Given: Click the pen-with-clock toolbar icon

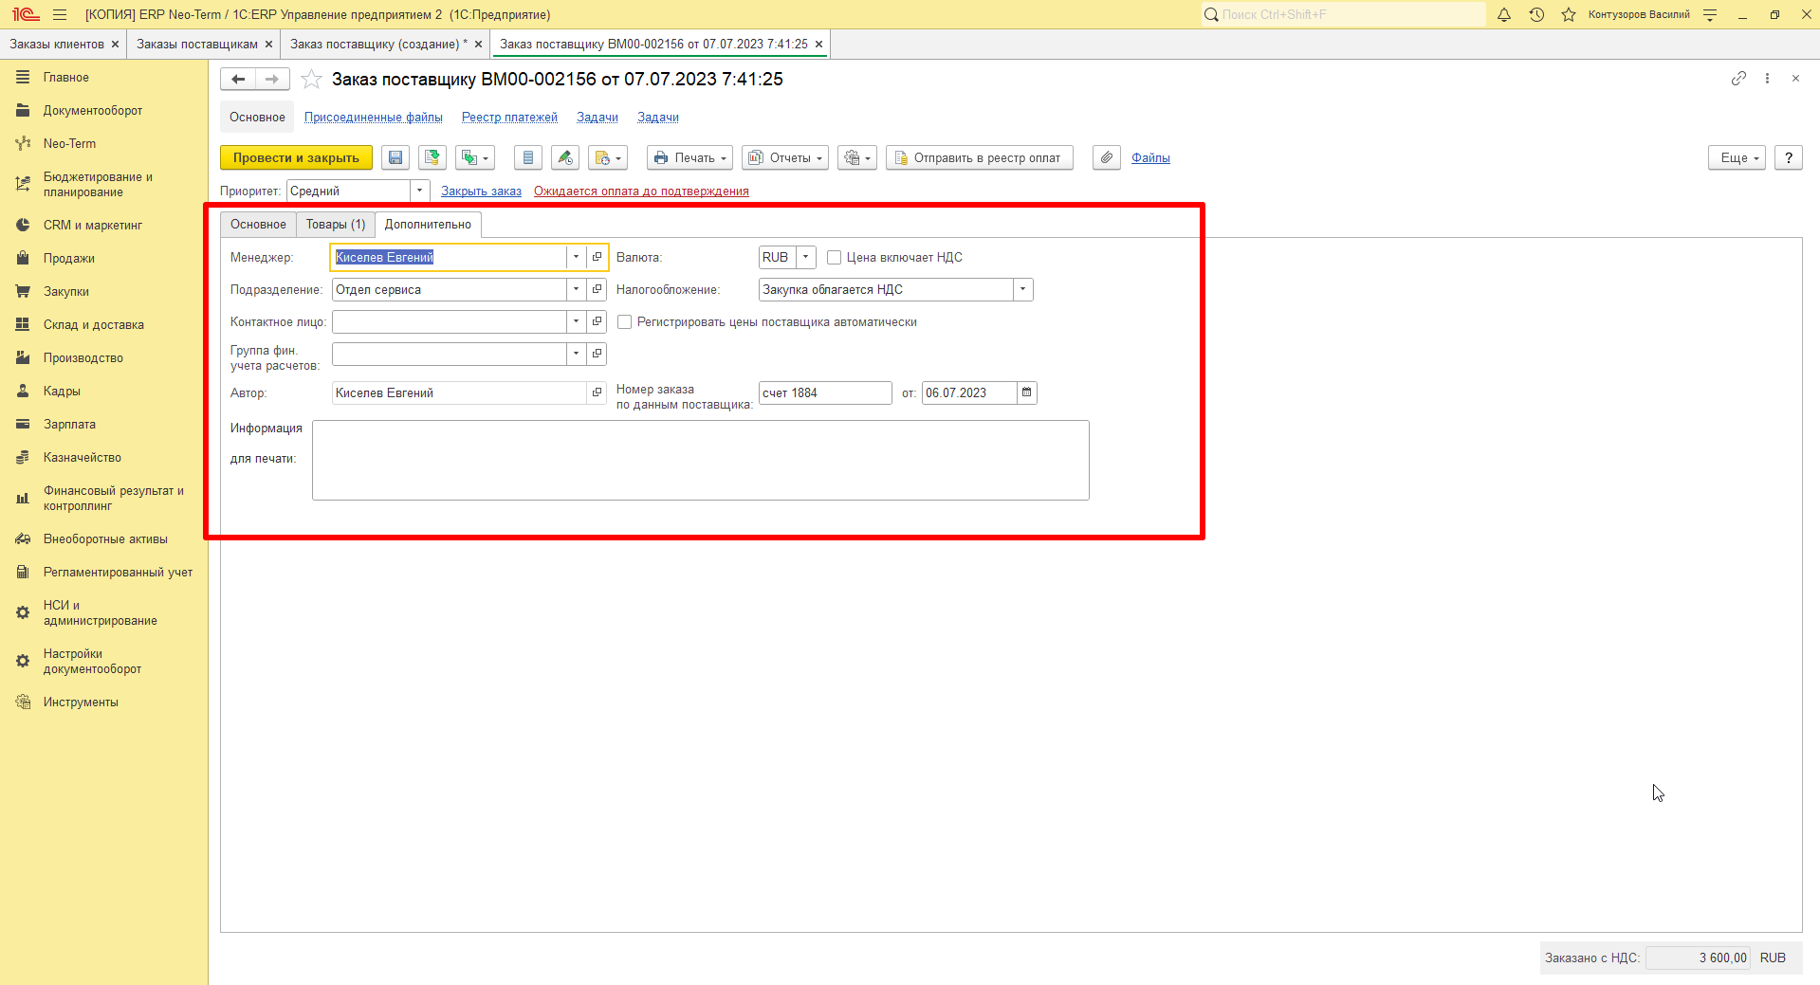Looking at the screenshot, I should click(565, 158).
